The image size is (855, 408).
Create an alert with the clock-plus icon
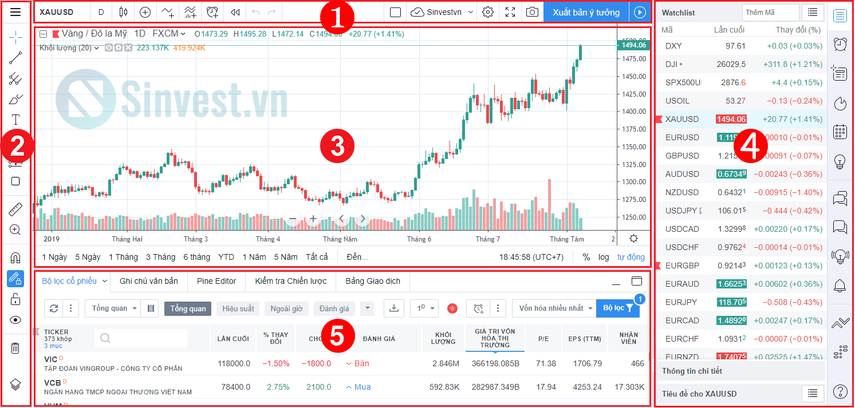212,11
